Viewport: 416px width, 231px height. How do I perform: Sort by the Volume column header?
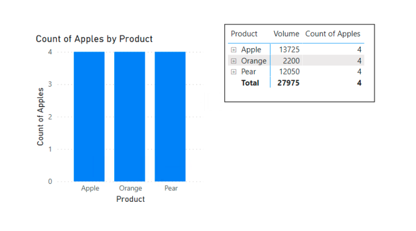click(x=287, y=34)
